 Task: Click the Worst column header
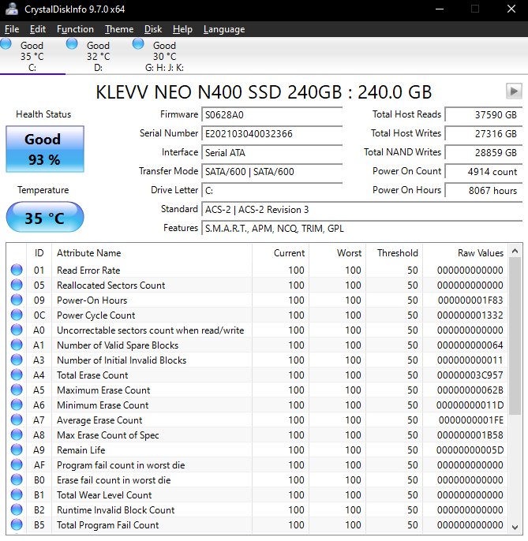337,253
